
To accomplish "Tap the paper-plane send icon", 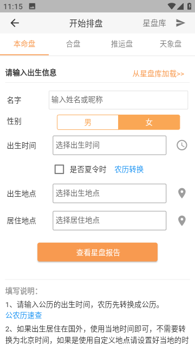I will [180, 23].
